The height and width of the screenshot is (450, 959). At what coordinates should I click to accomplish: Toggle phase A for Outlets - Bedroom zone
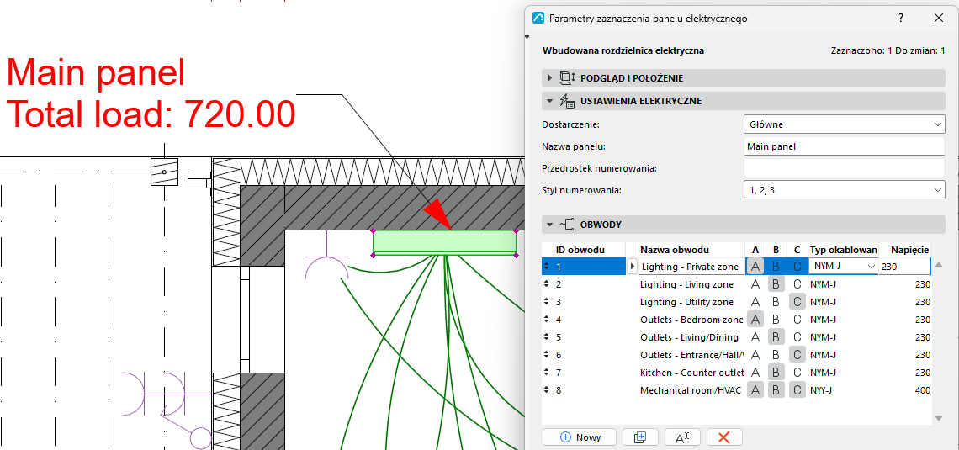[755, 319]
